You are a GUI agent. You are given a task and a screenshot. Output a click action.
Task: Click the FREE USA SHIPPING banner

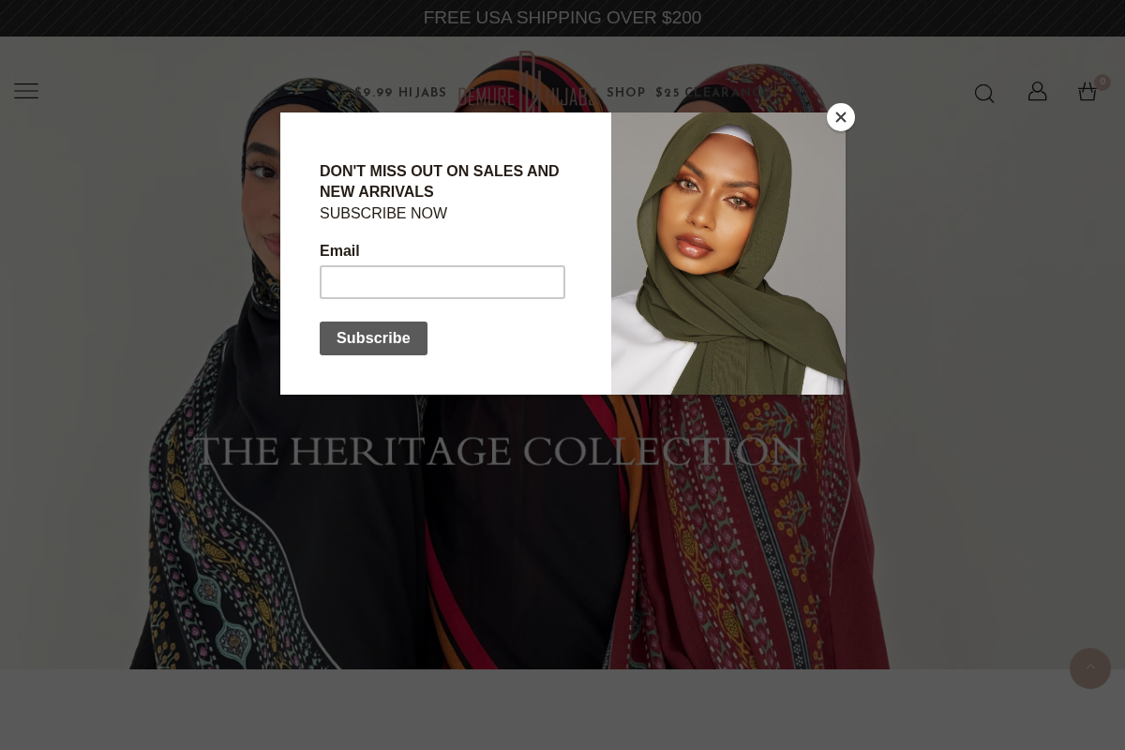562,17
